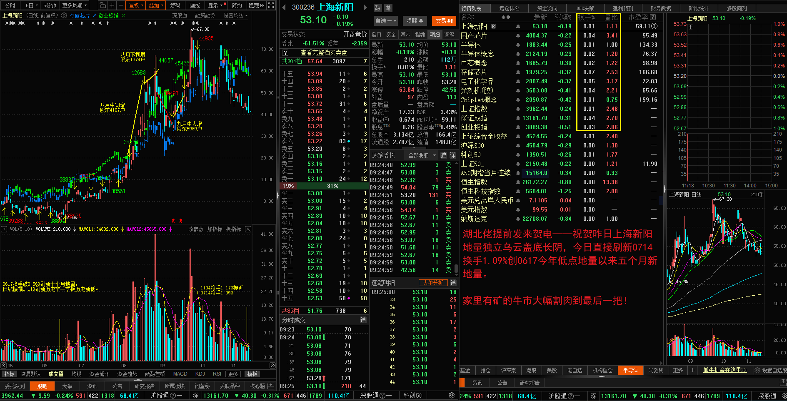
Task: Toggle 大单分析 in 逐笔明细
Action: coord(433,283)
